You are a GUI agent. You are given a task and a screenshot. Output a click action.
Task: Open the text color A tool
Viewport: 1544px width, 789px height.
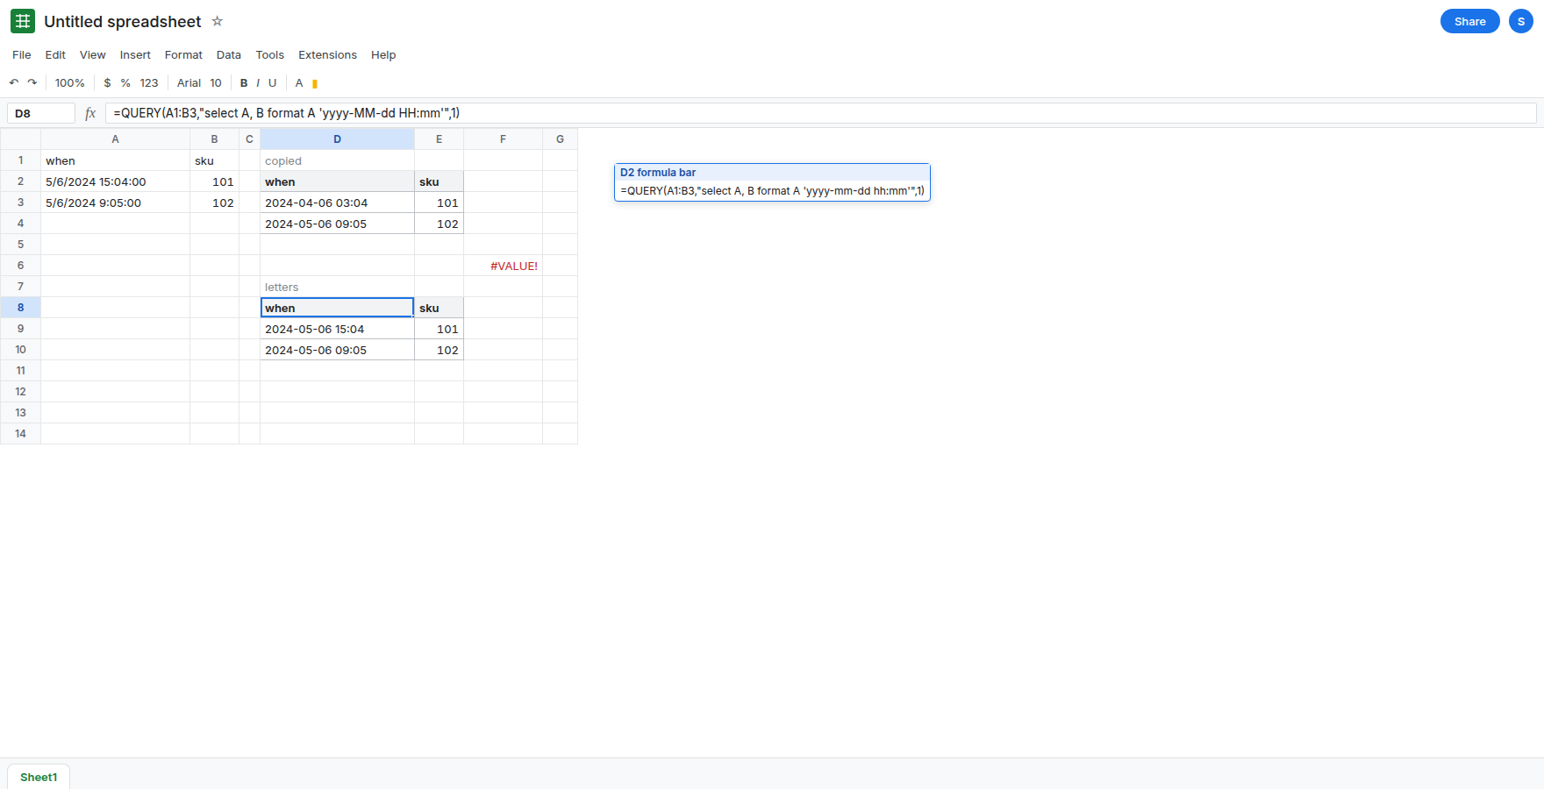(x=299, y=82)
